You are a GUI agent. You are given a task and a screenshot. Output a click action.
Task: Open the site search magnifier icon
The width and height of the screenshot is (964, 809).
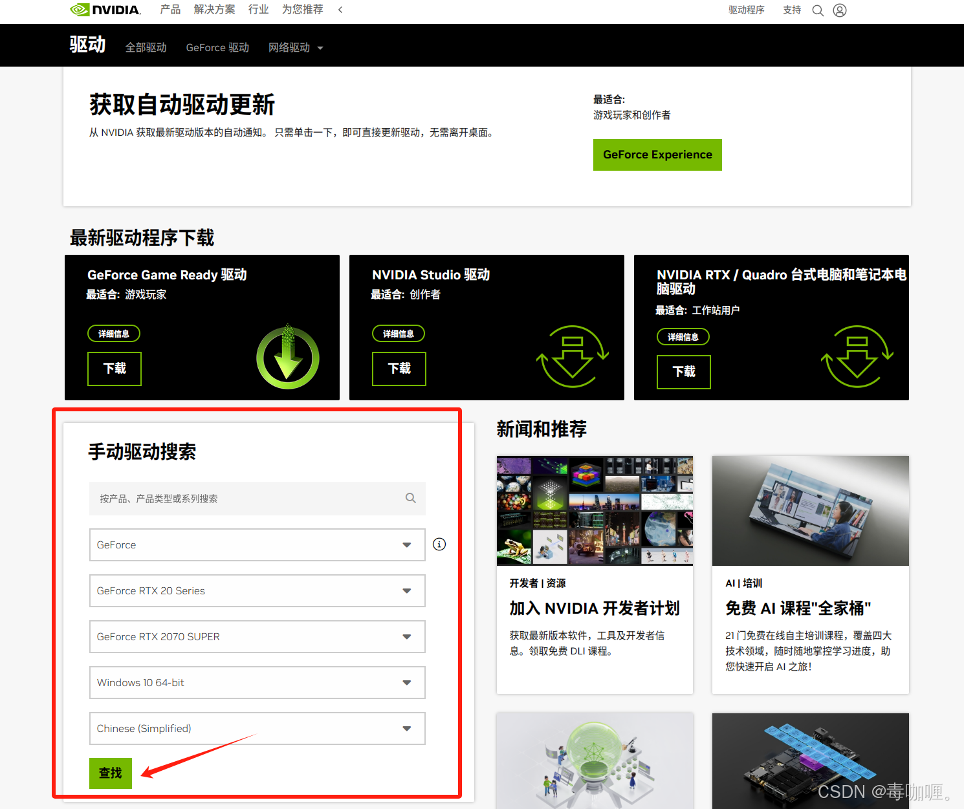pyautogui.click(x=818, y=10)
